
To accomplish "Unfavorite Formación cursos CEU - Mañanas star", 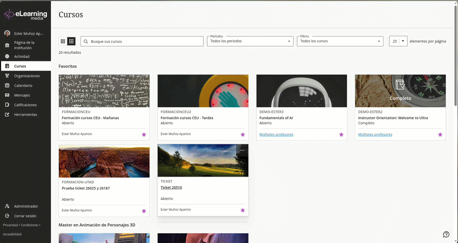I will click(144, 135).
